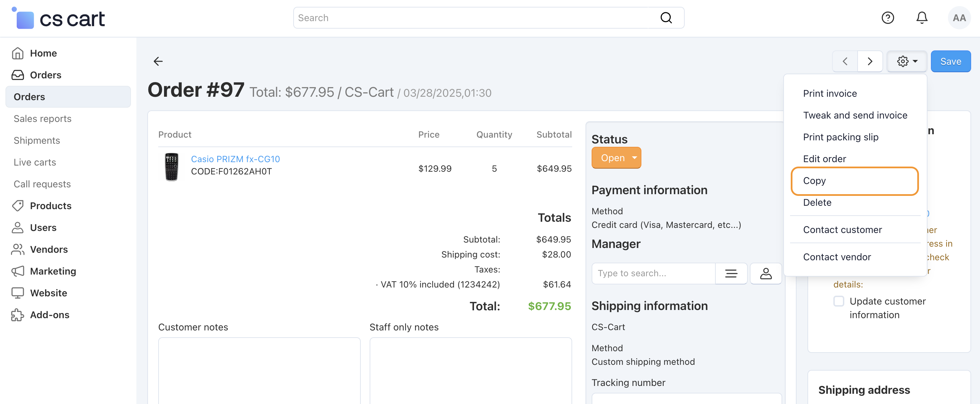Viewport: 980px width, 404px height.
Task: Choose Delete from the gear menu
Action: click(x=817, y=203)
